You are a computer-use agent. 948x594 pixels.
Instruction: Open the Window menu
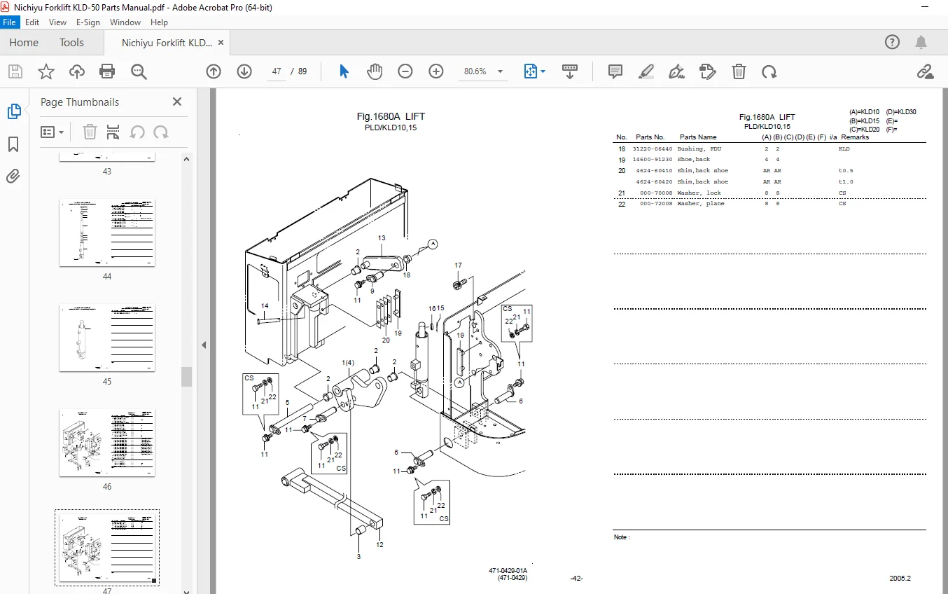pyautogui.click(x=125, y=22)
